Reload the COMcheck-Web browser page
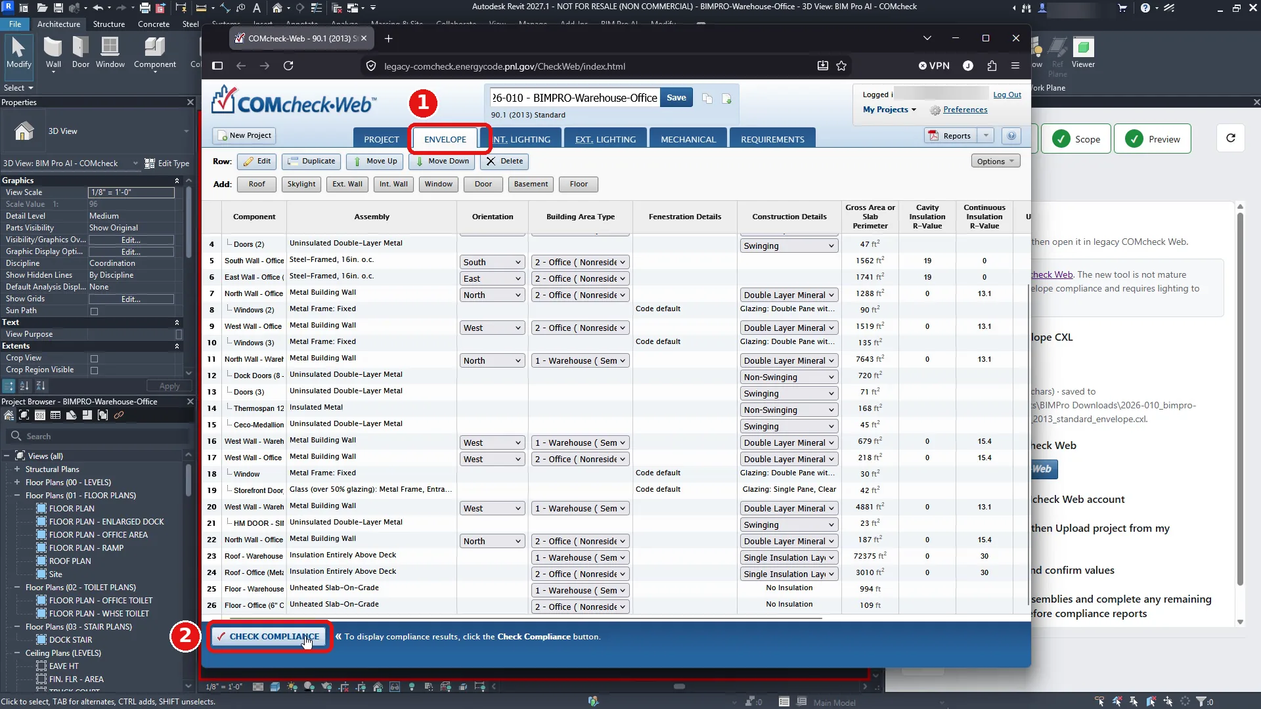The width and height of the screenshot is (1261, 709). [288, 66]
